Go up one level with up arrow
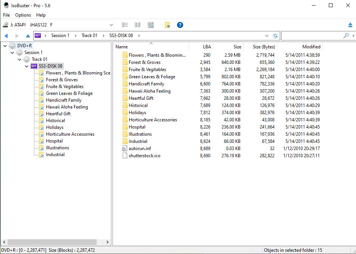Viewport: 356px width, 254px height. (28, 36)
